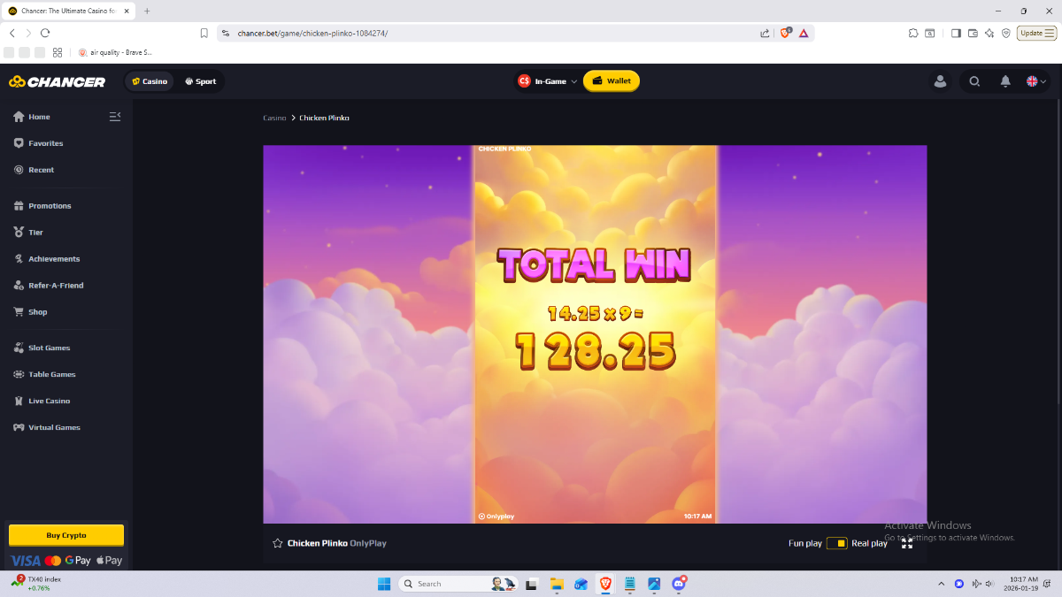The width and height of the screenshot is (1062, 597).
Task: Expand the In-Game currency dropdown
Action: [548, 81]
